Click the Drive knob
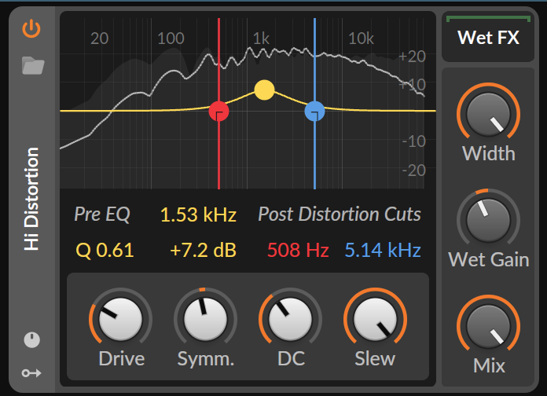This screenshot has height=396, width=547. (x=121, y=319)
